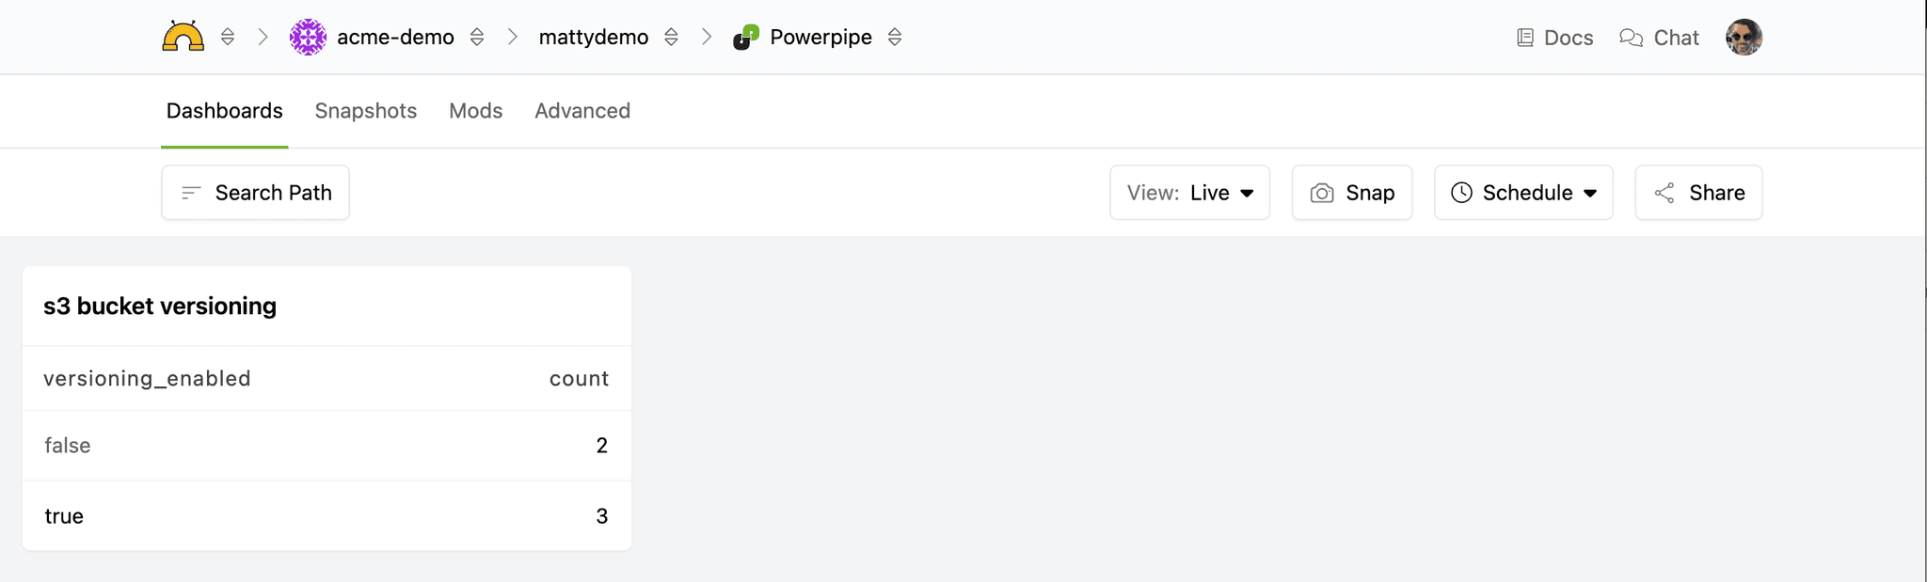Click the mattydemo breadcrumb link
1927x582 pixels.
point(594,38)
